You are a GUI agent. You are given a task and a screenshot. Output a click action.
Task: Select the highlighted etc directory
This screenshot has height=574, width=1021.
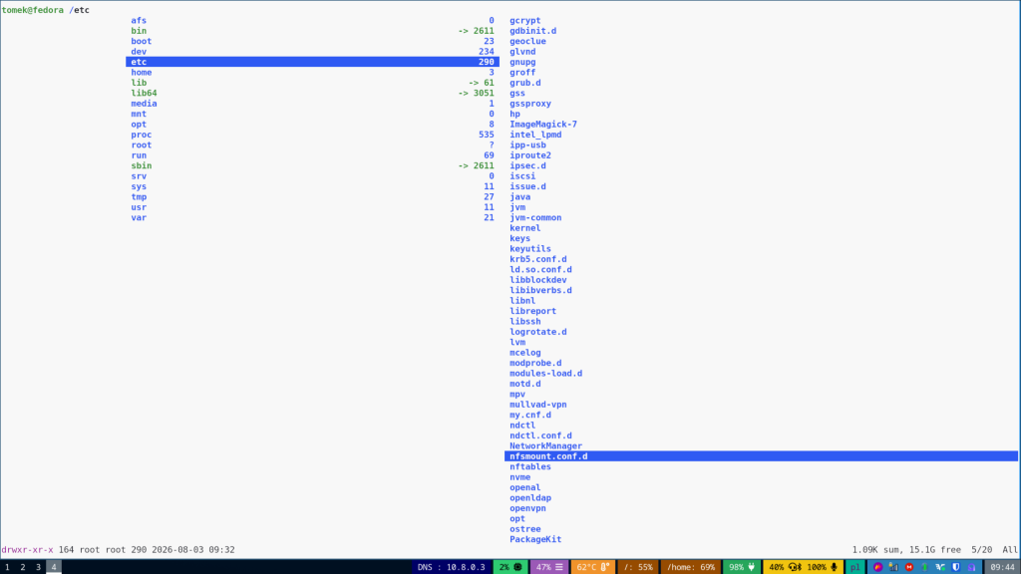coord(312,62)
